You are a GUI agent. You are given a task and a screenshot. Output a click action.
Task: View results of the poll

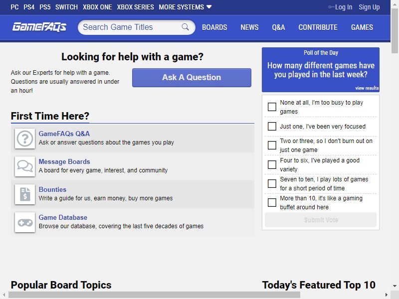coord(367,88)
